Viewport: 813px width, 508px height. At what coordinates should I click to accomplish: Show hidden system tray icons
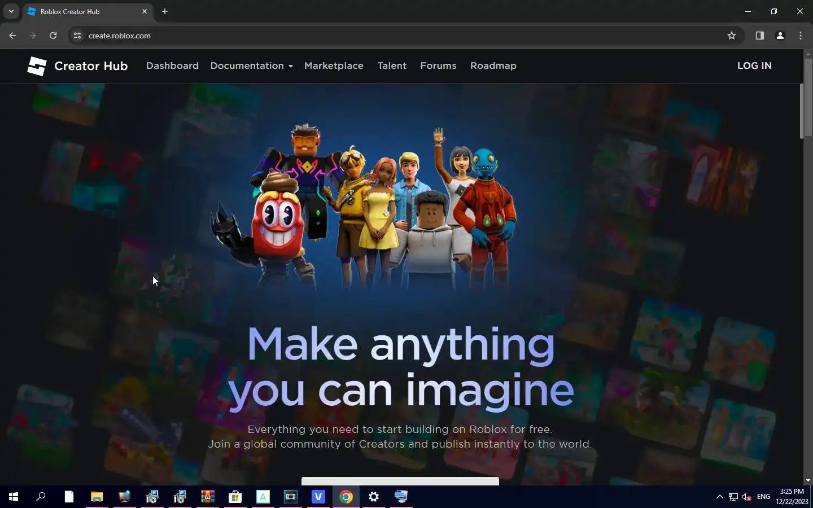click(719, 497)
